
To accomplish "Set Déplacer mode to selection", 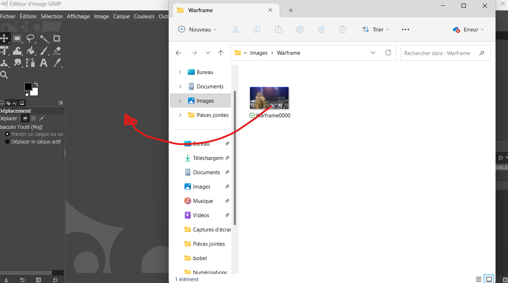I will click(33, 118).
